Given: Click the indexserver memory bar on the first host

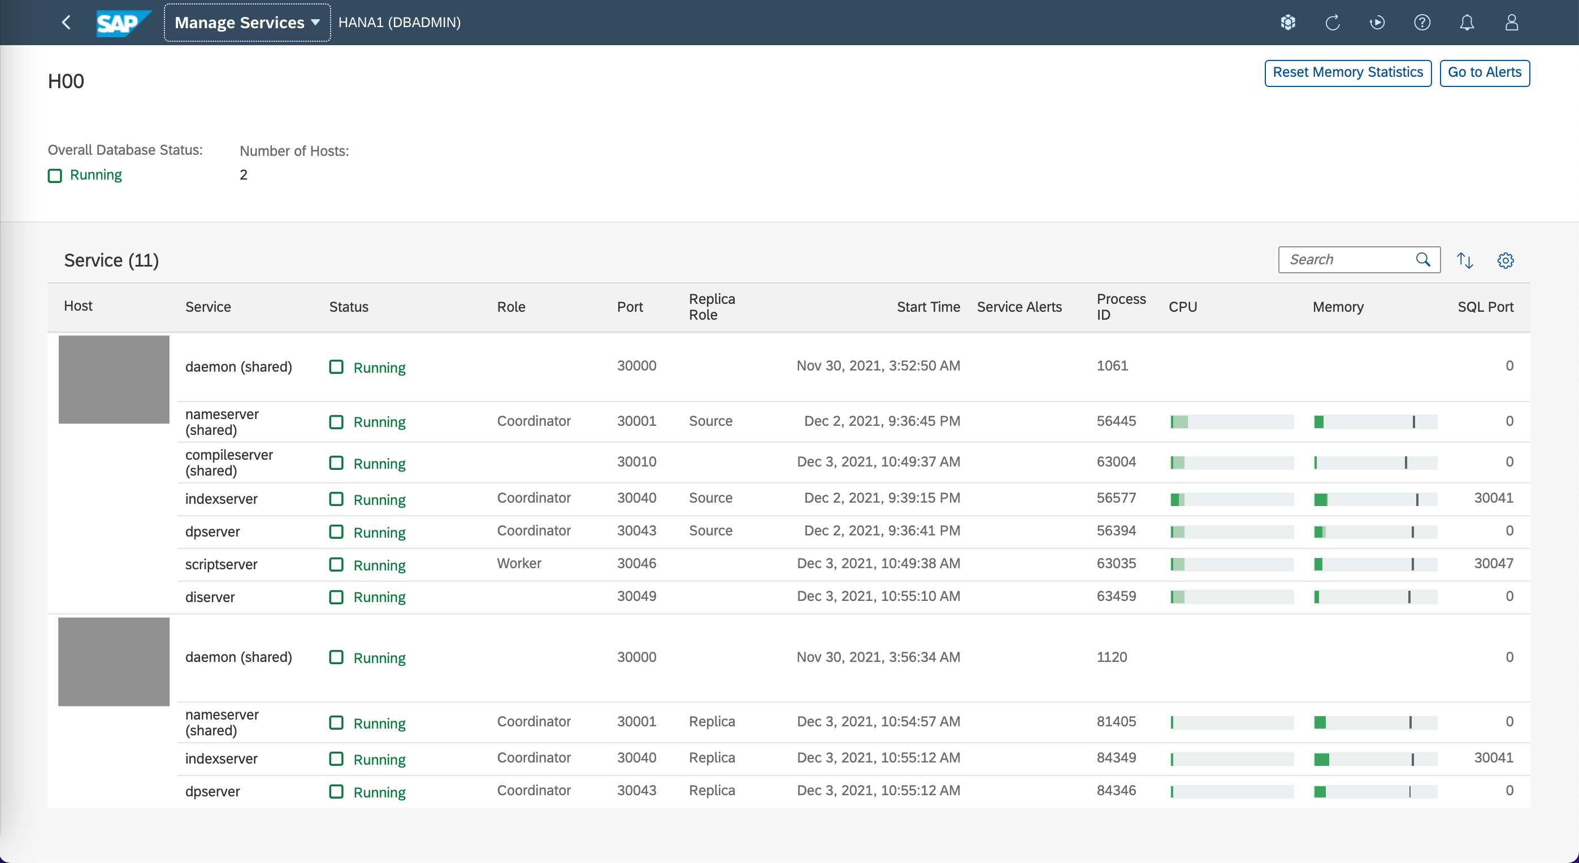Looking at the screenshot, I should pos(1375,499).
